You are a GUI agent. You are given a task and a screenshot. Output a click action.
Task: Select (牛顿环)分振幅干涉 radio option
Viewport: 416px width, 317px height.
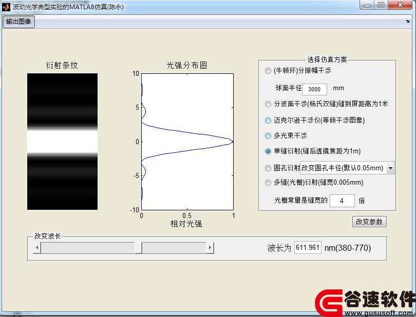[268, 71]
